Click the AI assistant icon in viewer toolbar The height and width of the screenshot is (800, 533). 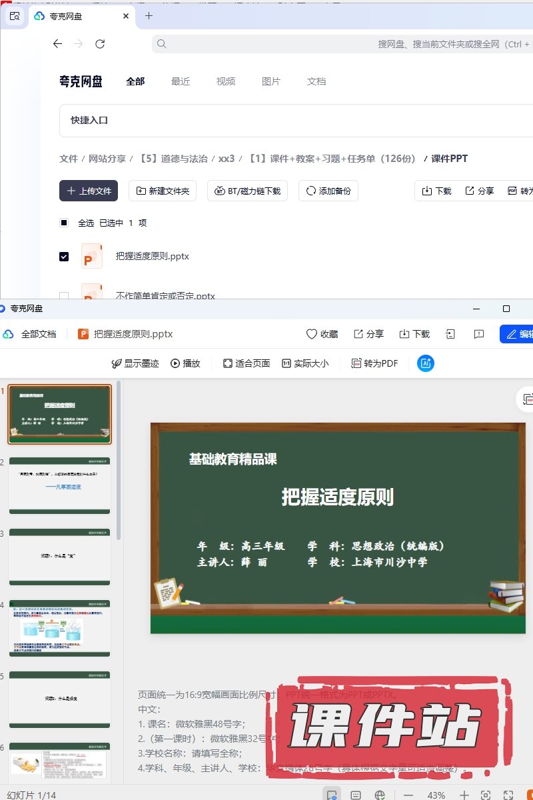[426, 363]
